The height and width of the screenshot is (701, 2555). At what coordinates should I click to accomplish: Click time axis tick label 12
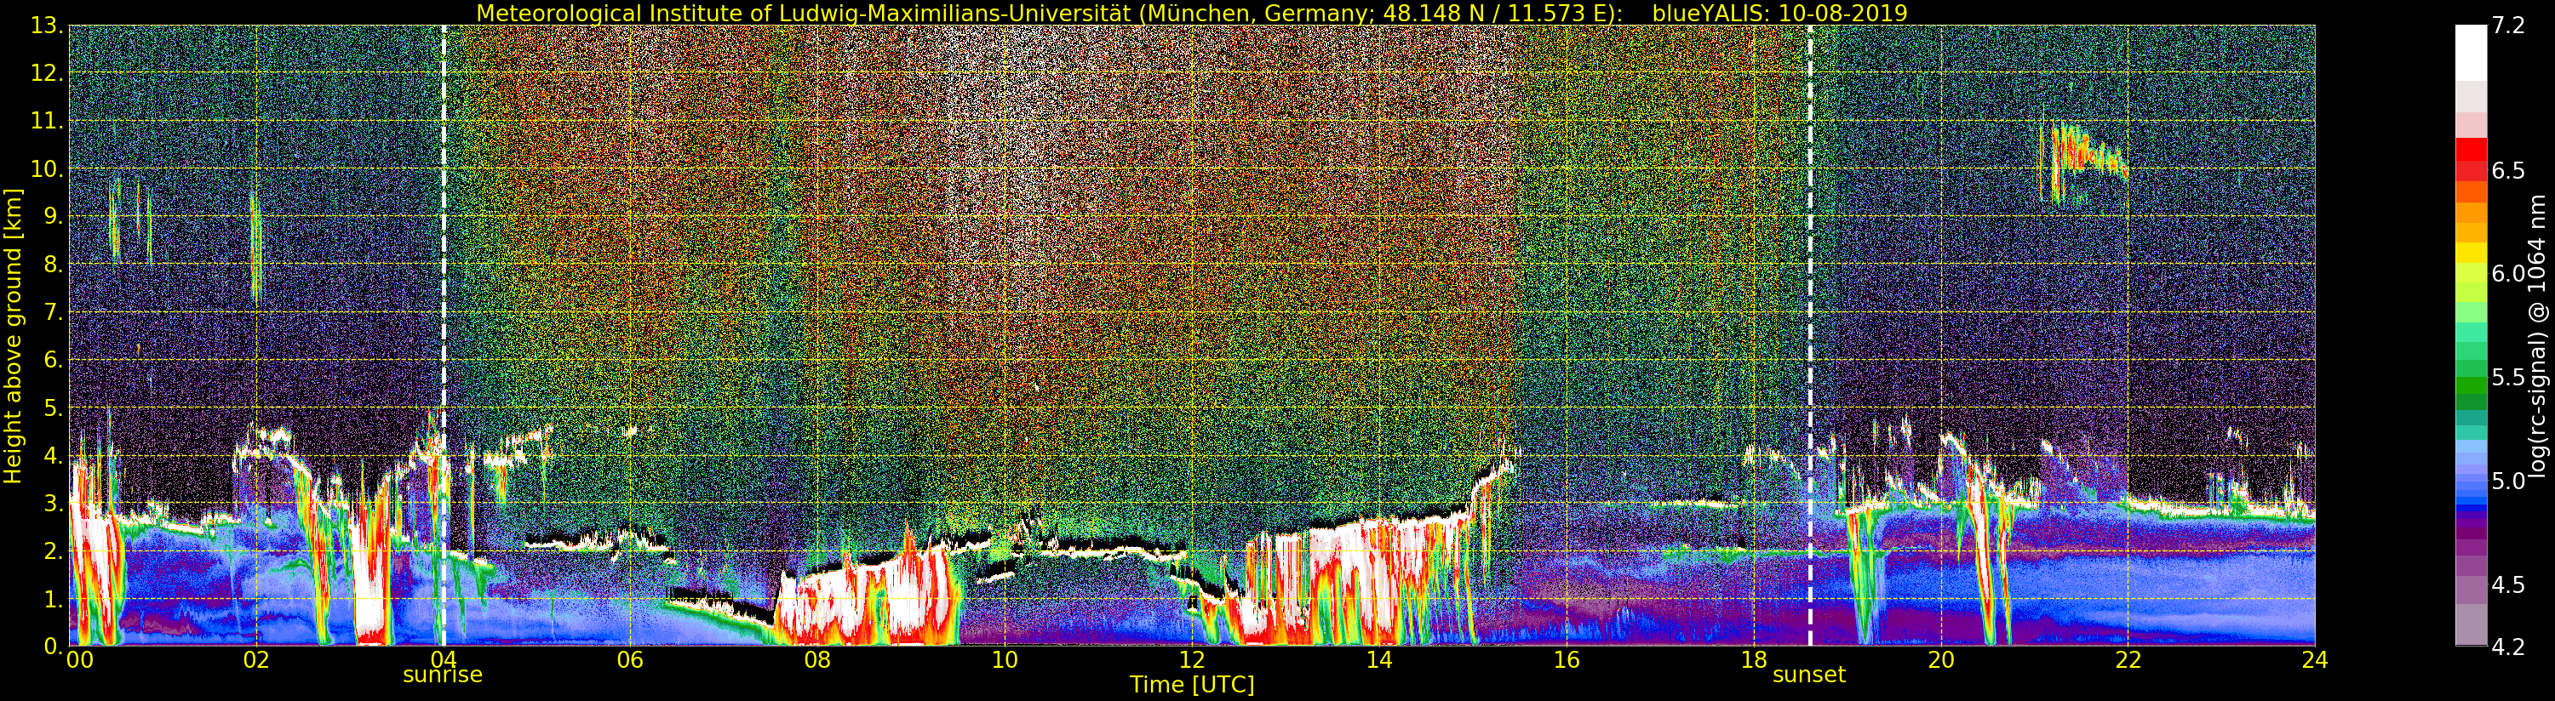(1192, 660)
